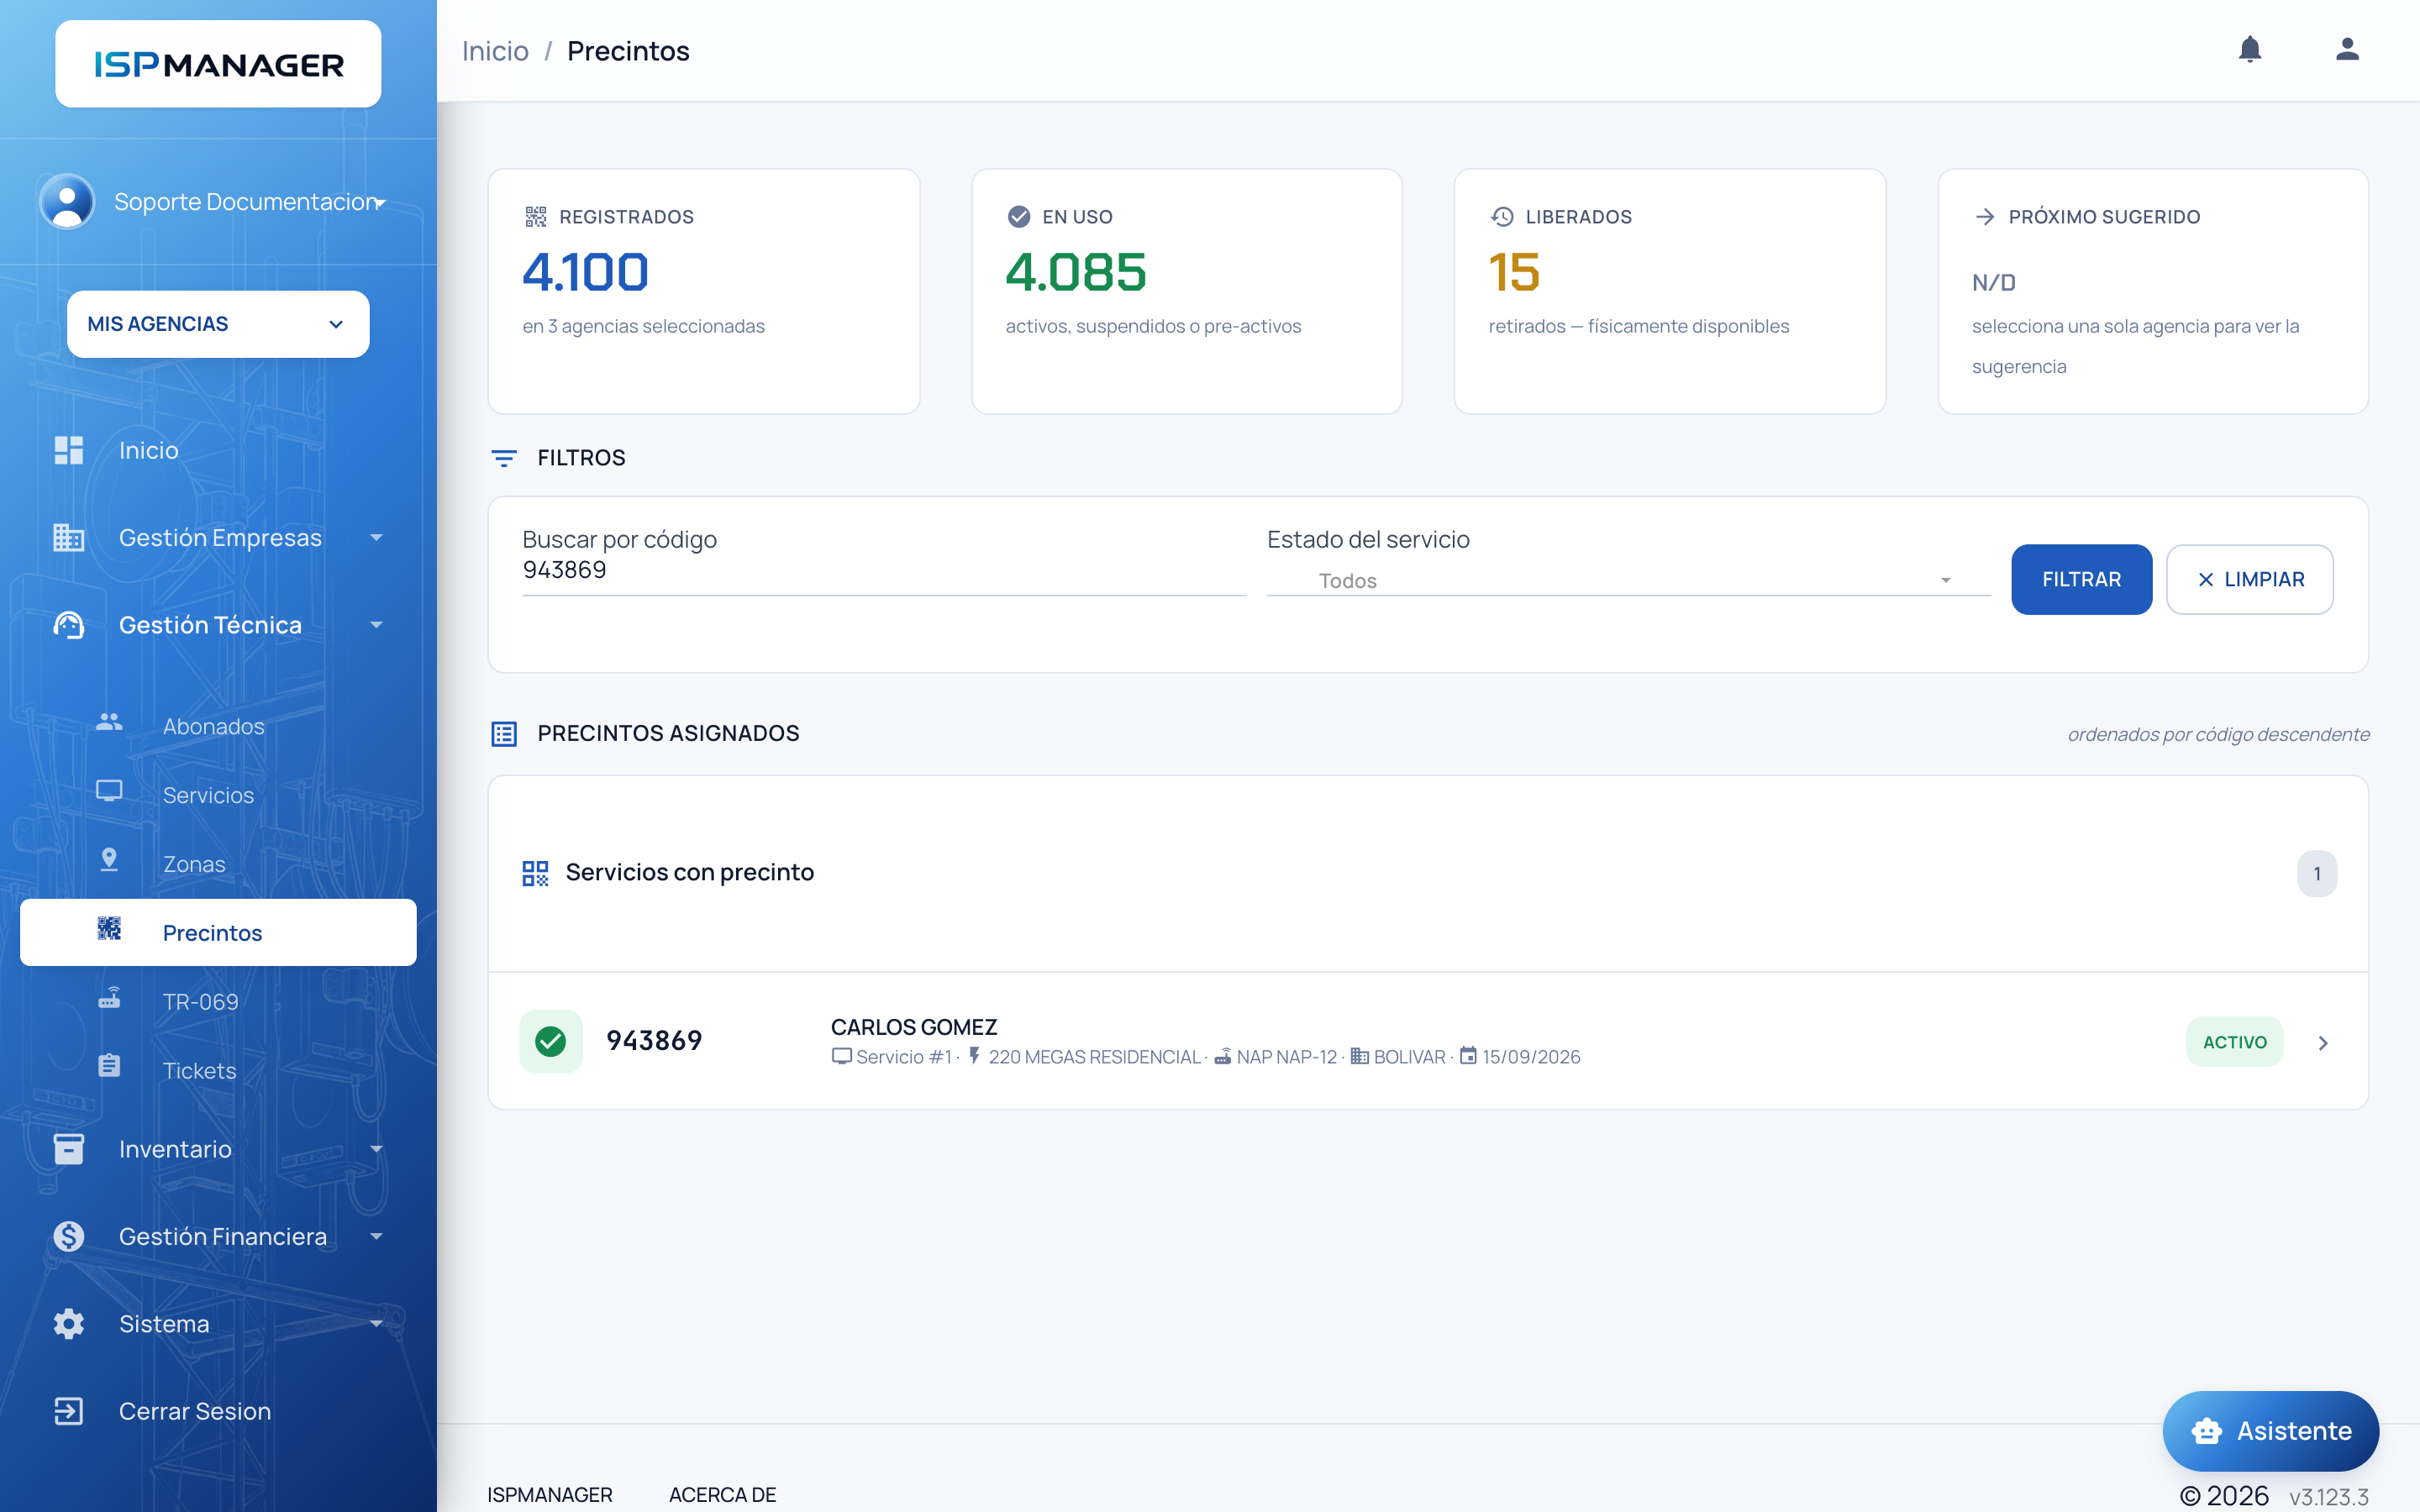Click the TR-069 router icon
Image resolution: width=2420 pixels, height=1512 pixels.
(109, 997)
